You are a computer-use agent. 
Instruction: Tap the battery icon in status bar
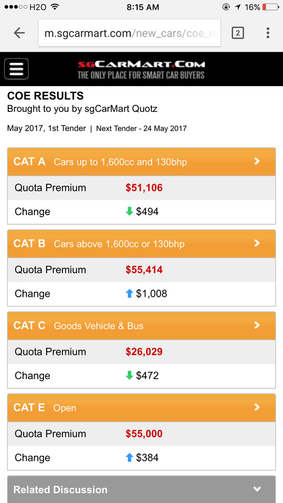coord(270,7)
